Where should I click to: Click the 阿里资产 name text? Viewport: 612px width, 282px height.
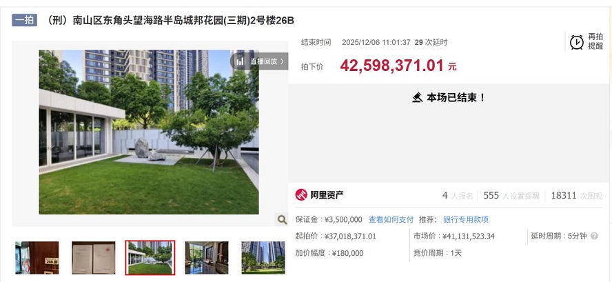(327, 194)
